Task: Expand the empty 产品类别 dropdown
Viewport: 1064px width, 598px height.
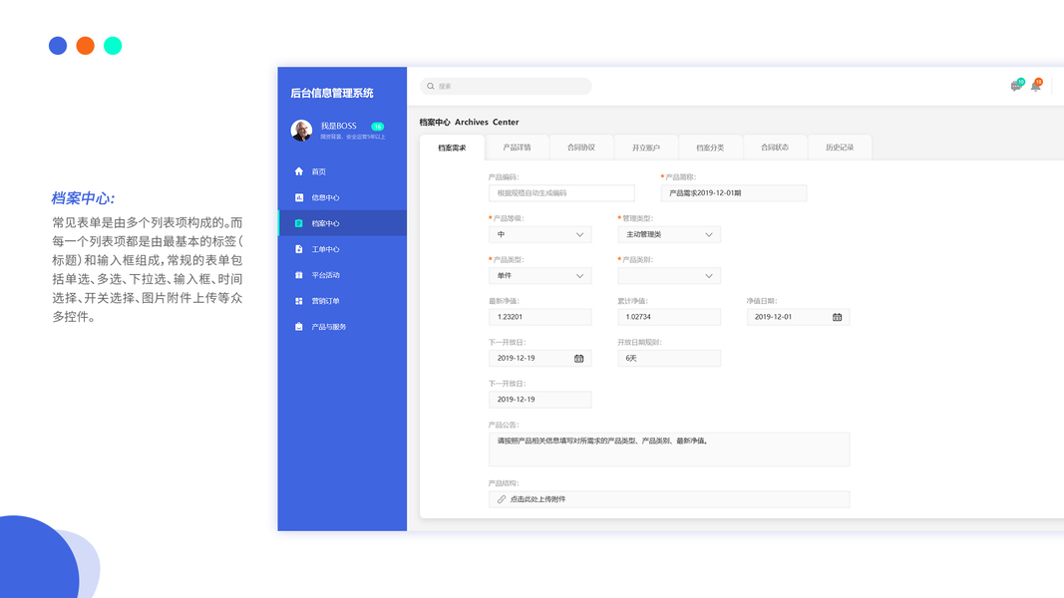Action: pyautogui.click(x=668, y=276)
